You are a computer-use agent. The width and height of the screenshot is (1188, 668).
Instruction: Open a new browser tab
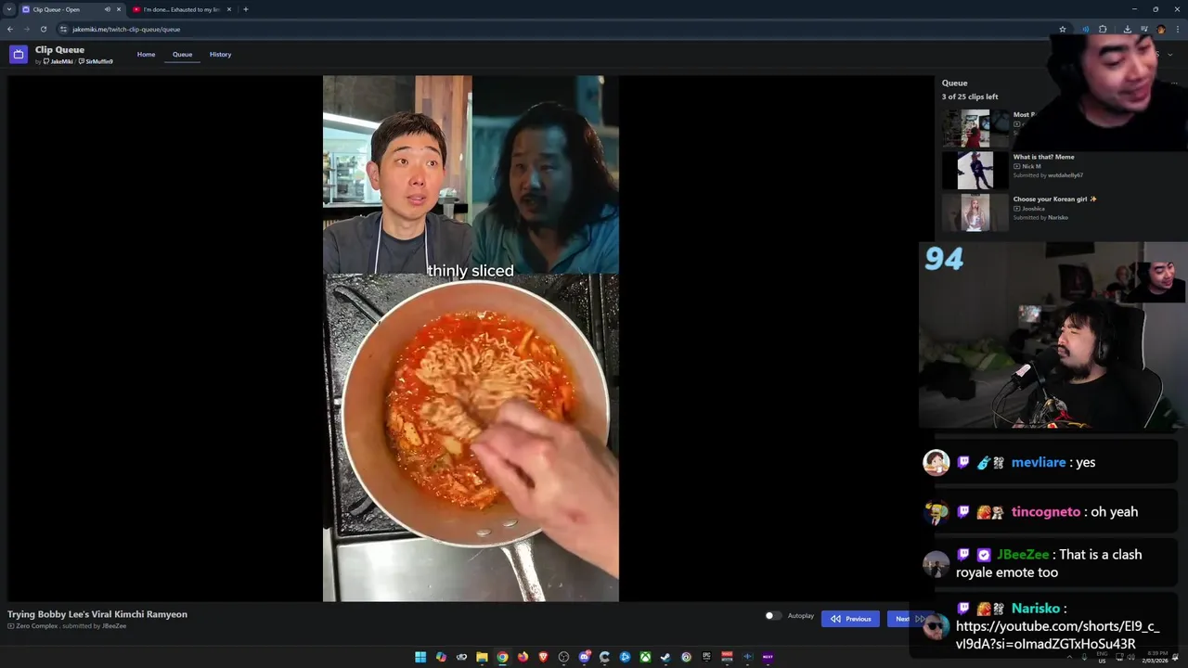[x=245, y=9]
